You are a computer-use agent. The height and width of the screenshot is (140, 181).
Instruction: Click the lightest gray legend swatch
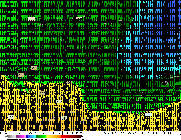(15, 136)
